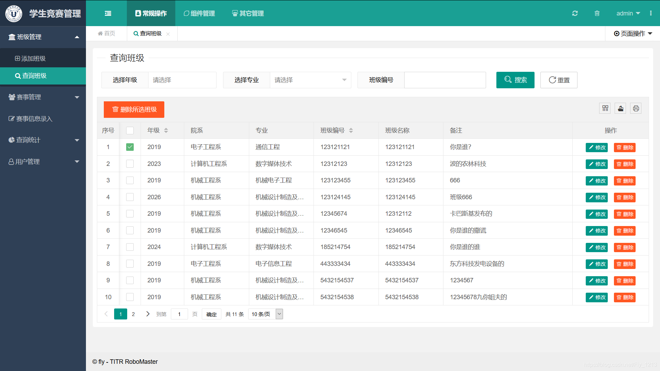The width and height of the screenshot is (660, 371).
Task: Click the trash icon in top header
Action: (597, 13)
